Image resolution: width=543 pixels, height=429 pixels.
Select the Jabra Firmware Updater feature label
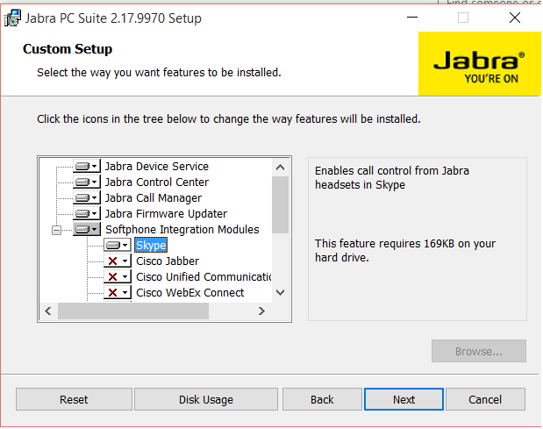(x=166, y=214)
